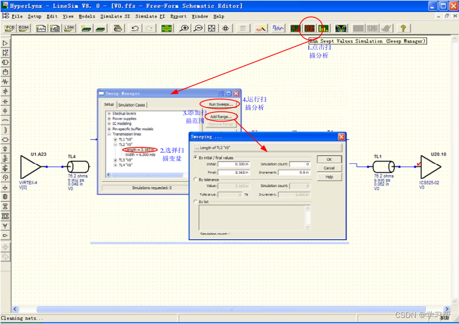
Task: Click the eye-diagram style toolbar icon
Action: click(341, 28)
